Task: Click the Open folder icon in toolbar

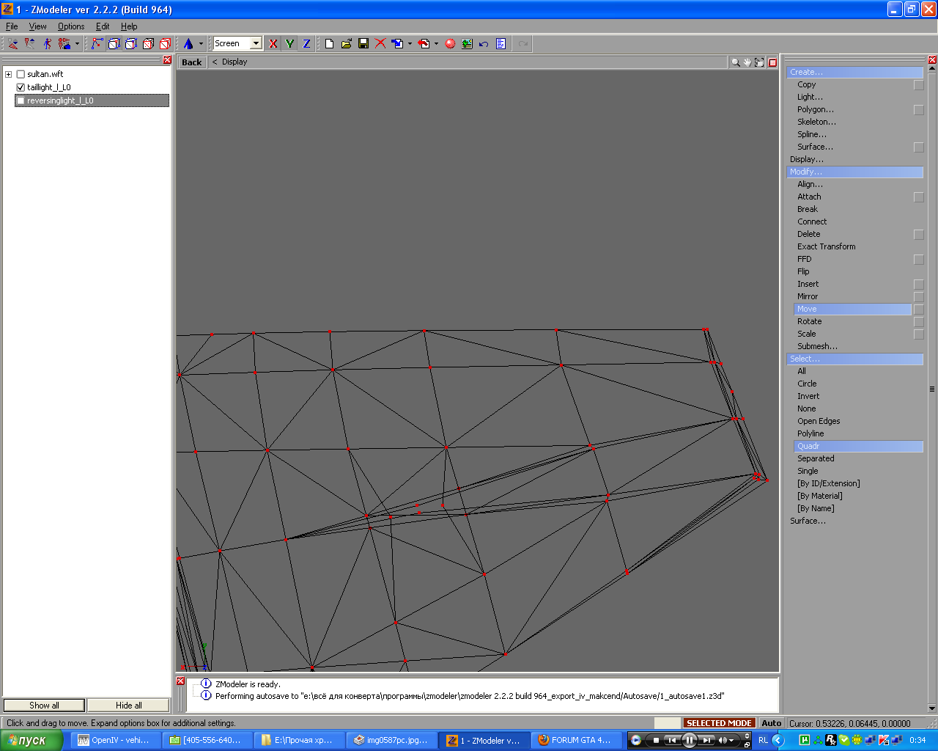Action: click(x=346, y=44)
